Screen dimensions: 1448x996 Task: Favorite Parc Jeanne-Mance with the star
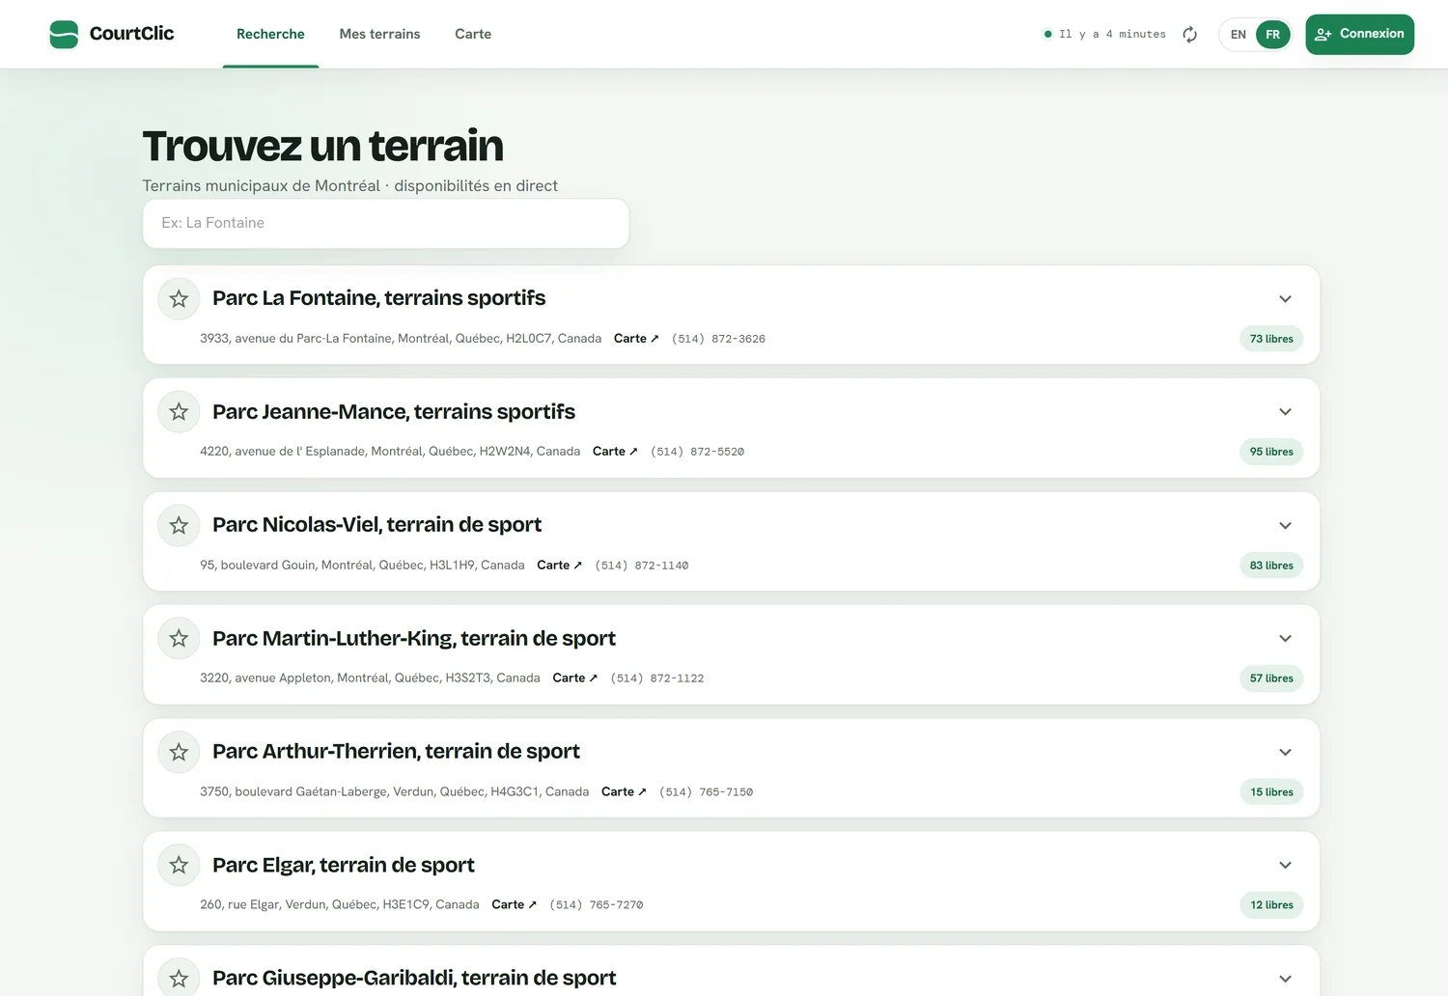179,412
